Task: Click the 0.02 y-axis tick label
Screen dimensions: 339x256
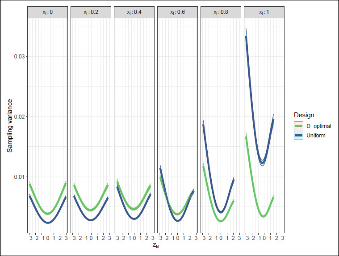Action: (x=19, y=116)
